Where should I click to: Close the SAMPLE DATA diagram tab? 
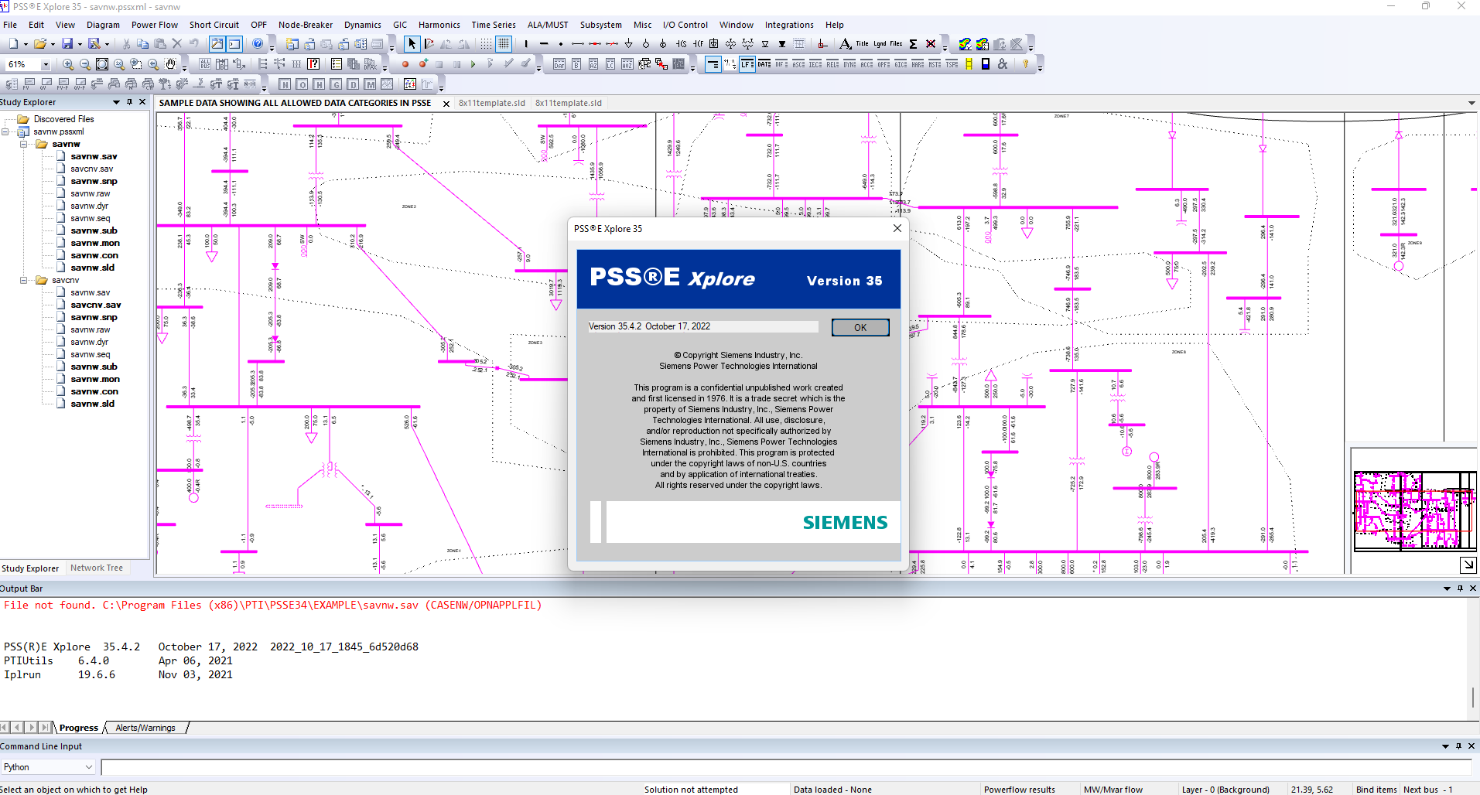(446, 104)
